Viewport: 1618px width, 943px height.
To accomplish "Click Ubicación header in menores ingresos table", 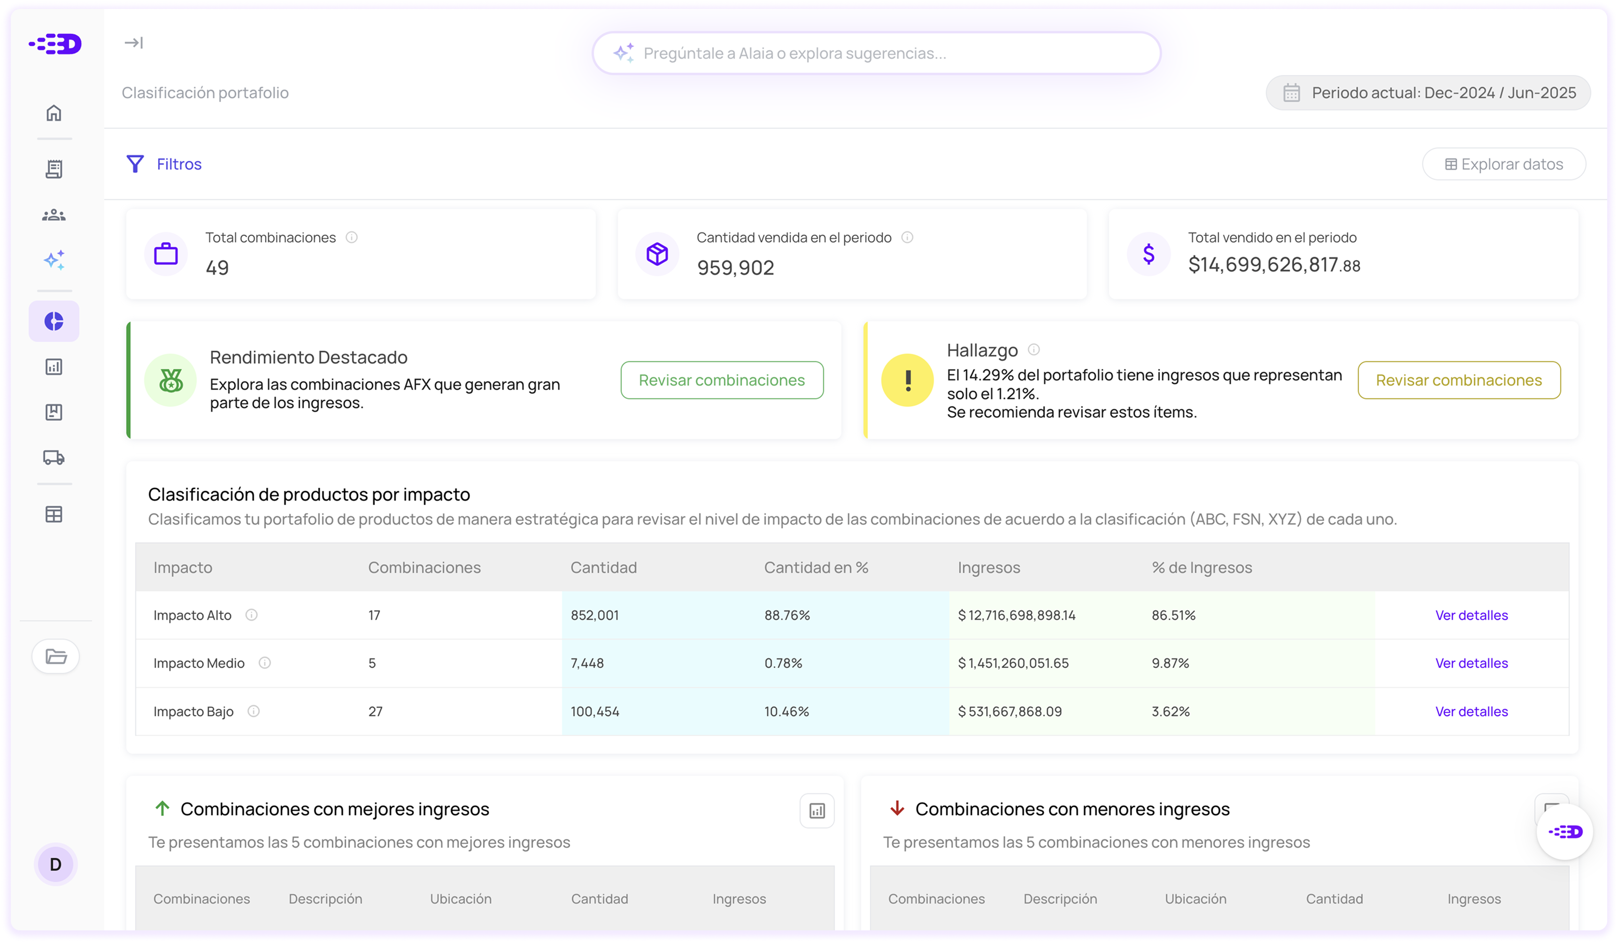I will pos(1195,899).
